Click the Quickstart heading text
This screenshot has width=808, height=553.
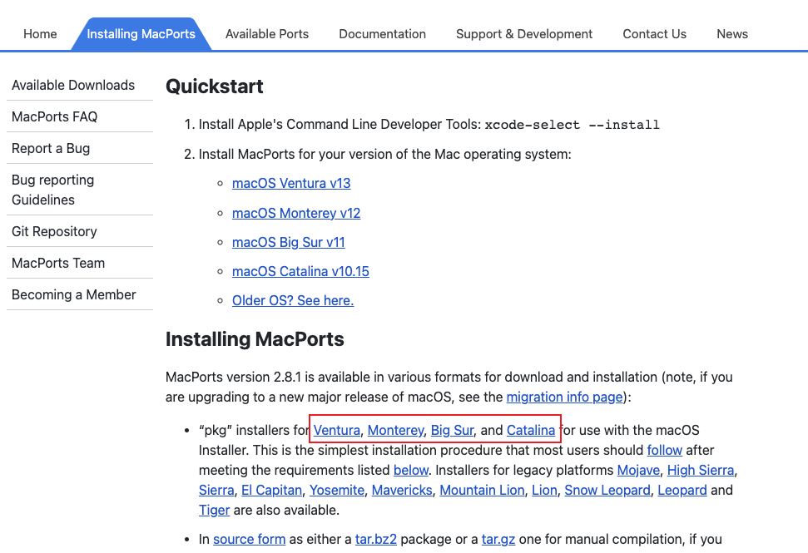pos(215,86)
